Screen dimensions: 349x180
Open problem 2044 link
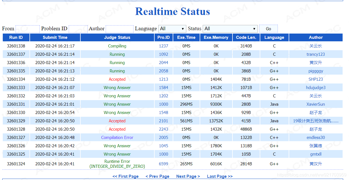point(164,63)
